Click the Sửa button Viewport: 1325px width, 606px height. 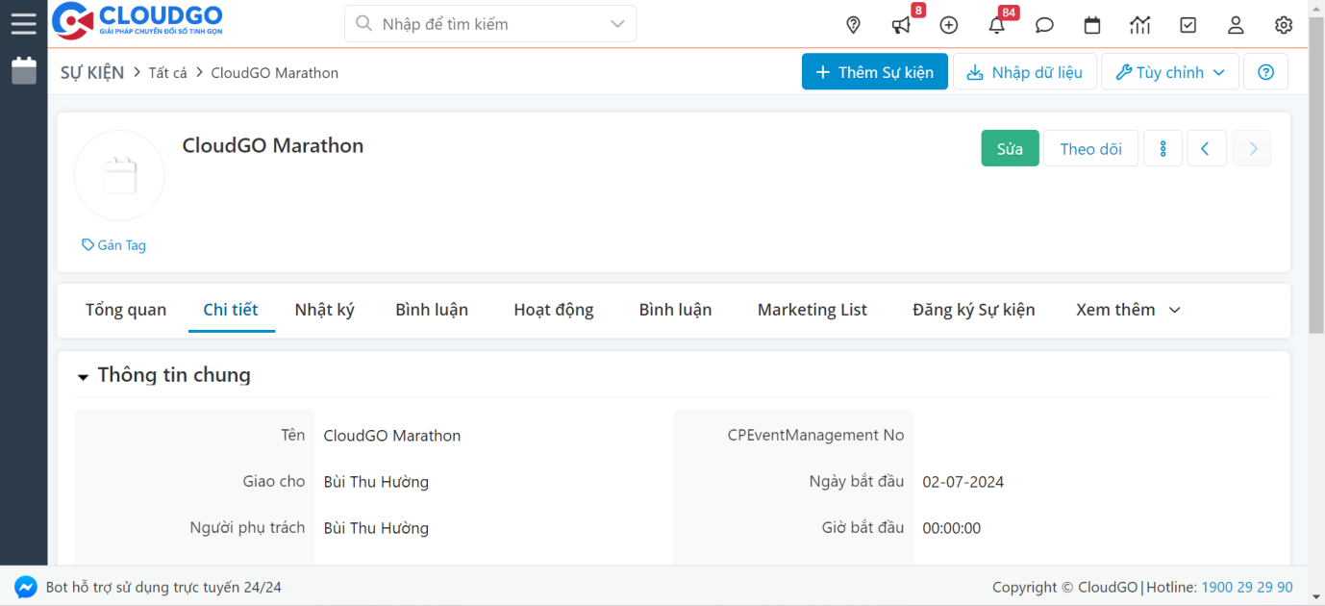click(x=1010, y=148)
